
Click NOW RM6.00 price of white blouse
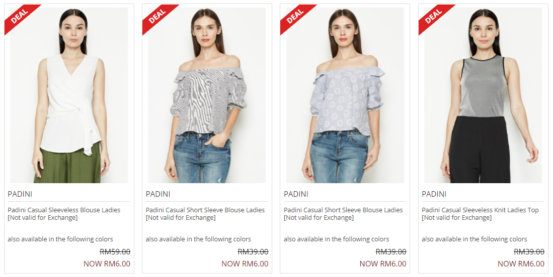(x=107, y=263)
